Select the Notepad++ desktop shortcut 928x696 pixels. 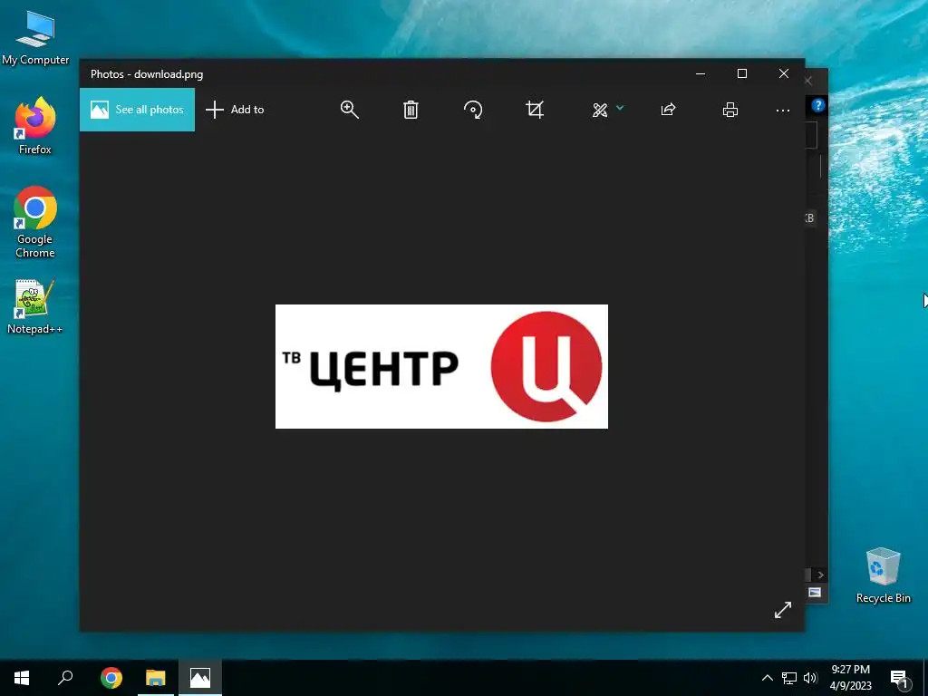[35, 306]
